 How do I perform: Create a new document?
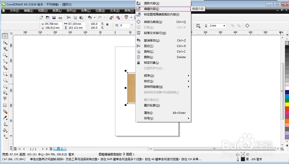click(41, 18)
